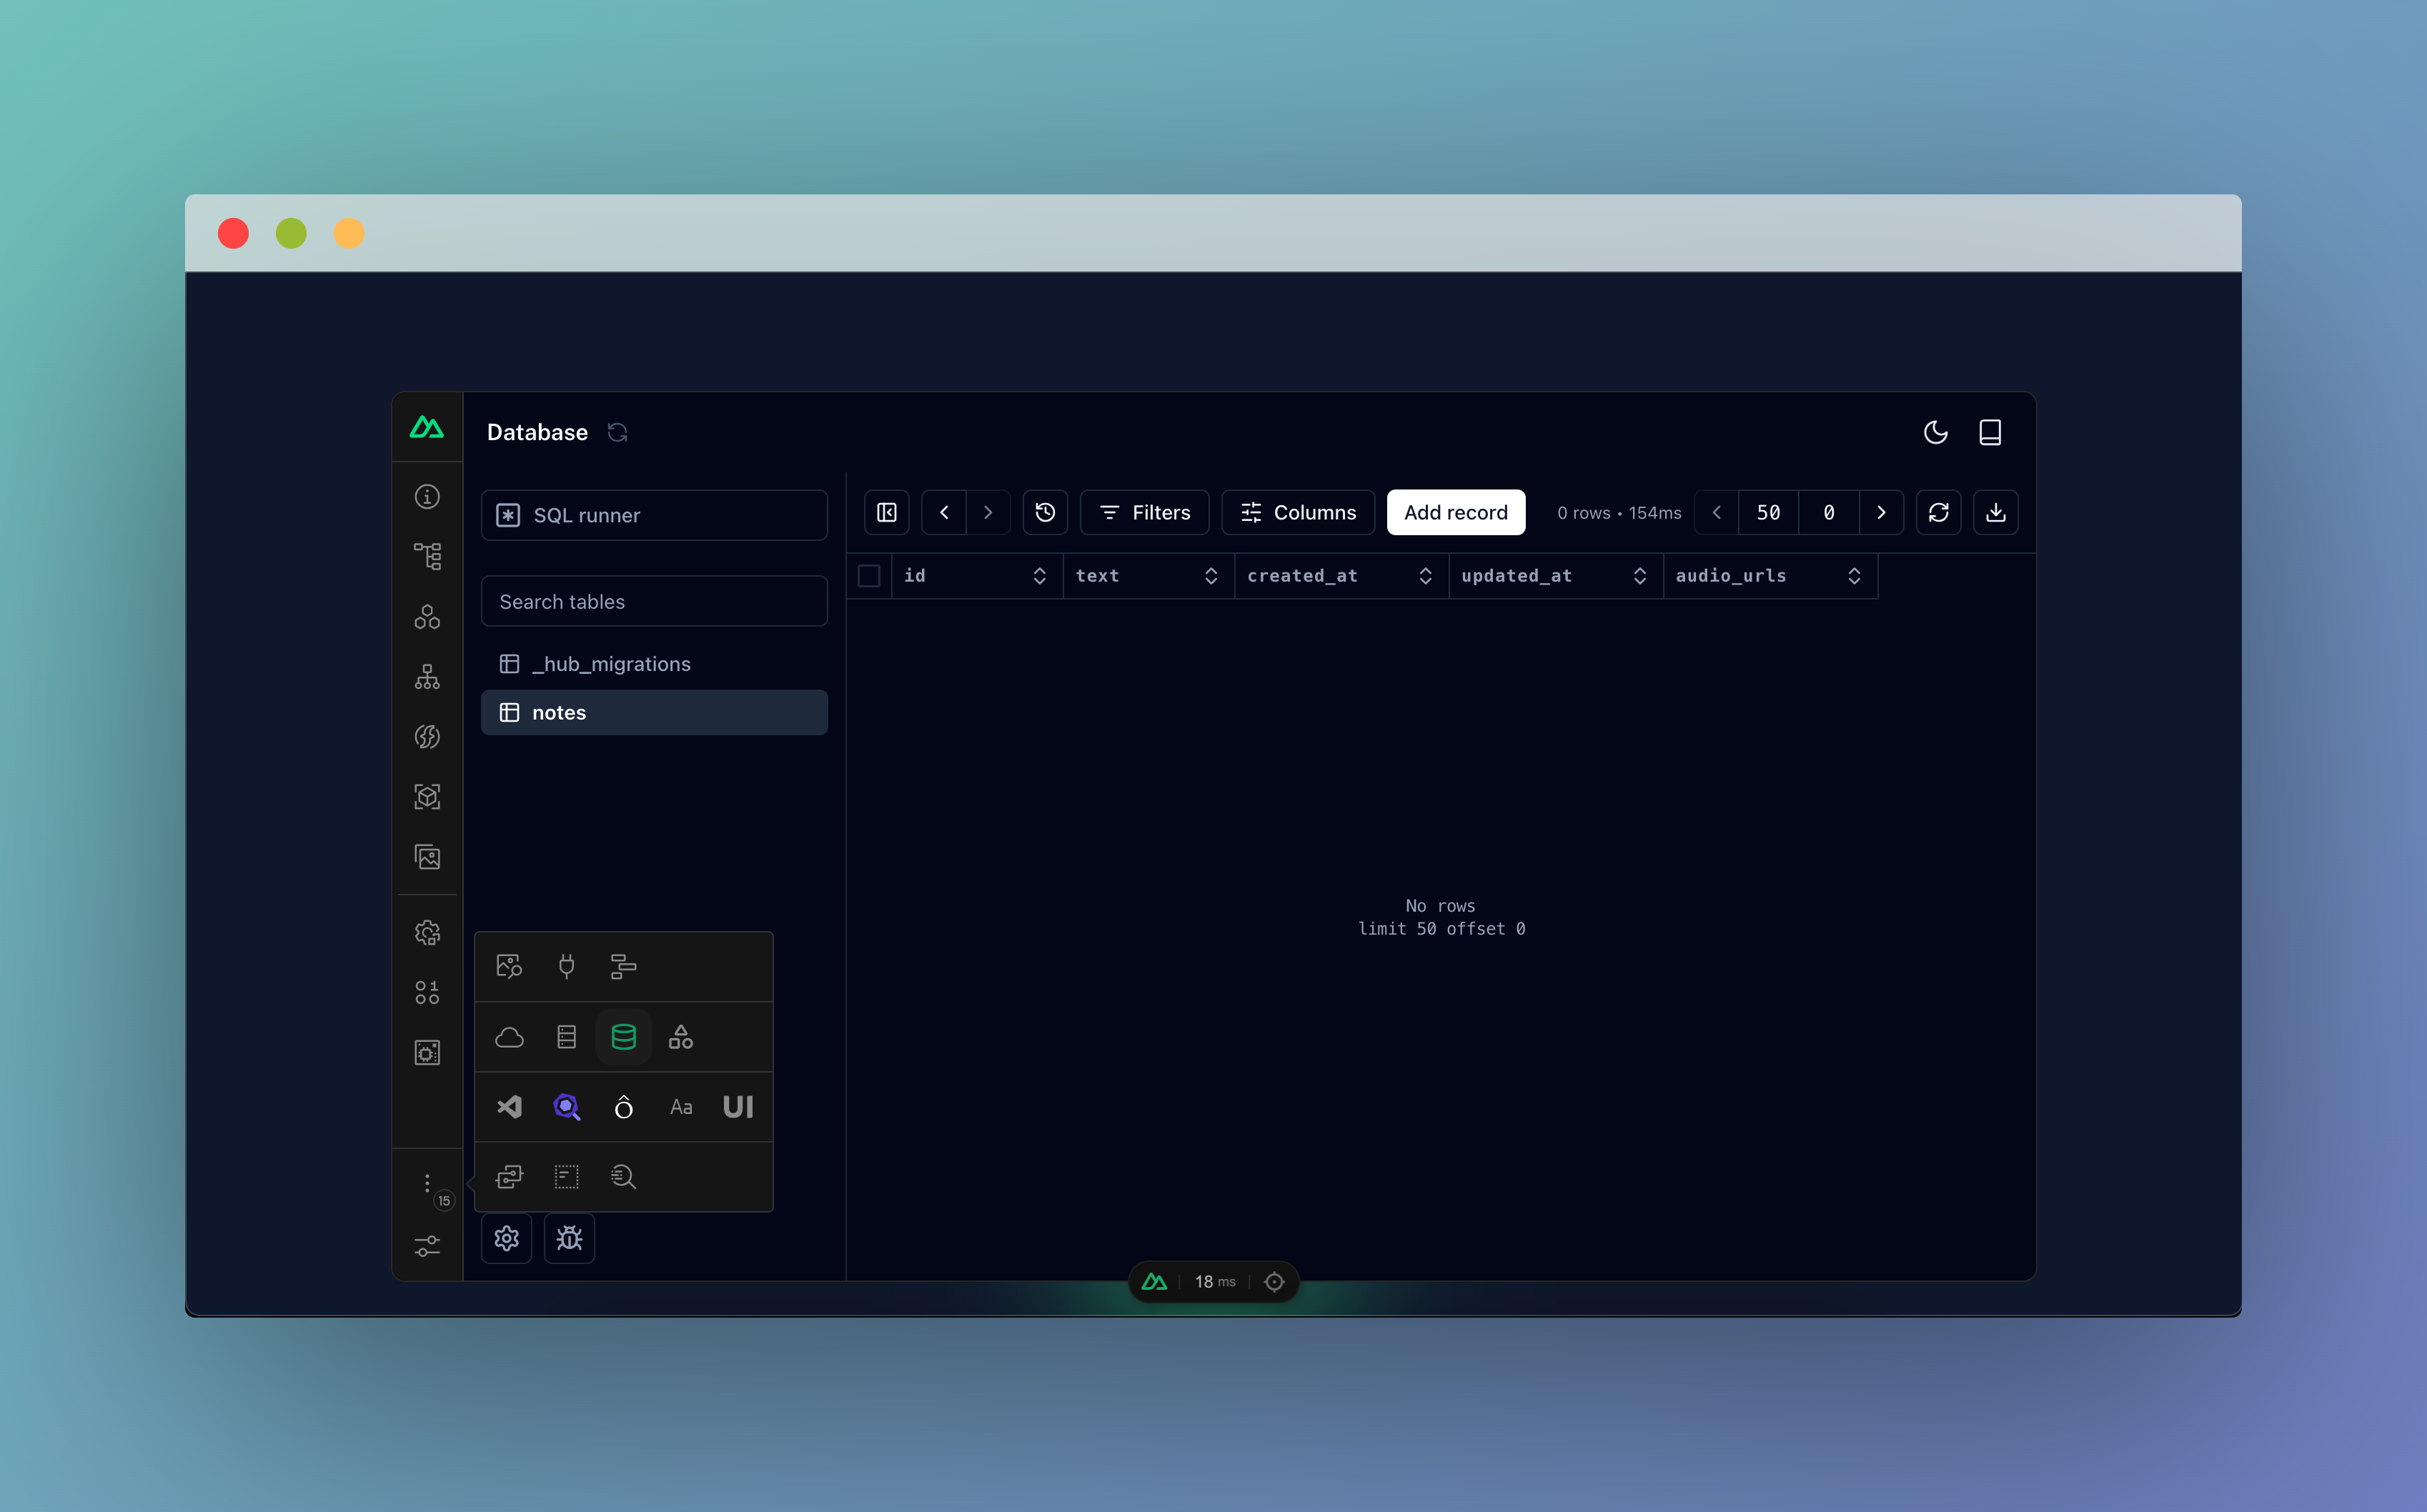Open documentation with the book icon
The width and height of the screenshot is (2427, 1512).
tap(1990, 432)
